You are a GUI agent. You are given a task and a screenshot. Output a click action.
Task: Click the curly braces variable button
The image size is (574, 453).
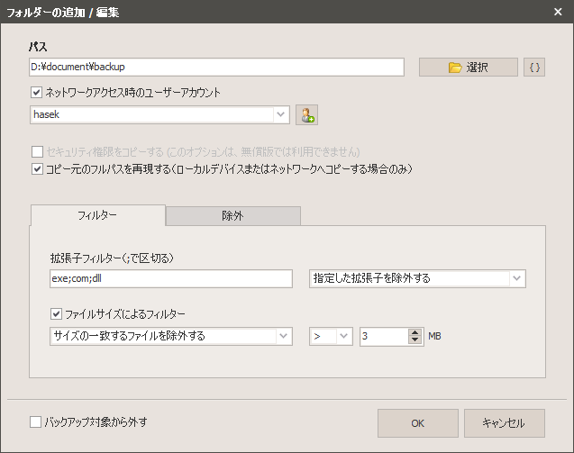(534, 68)
